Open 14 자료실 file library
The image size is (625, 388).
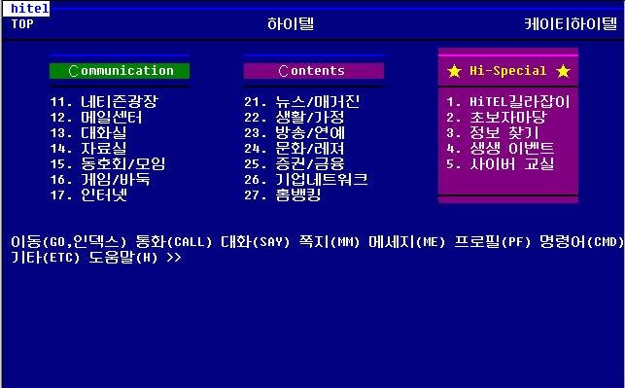[88, 149]
